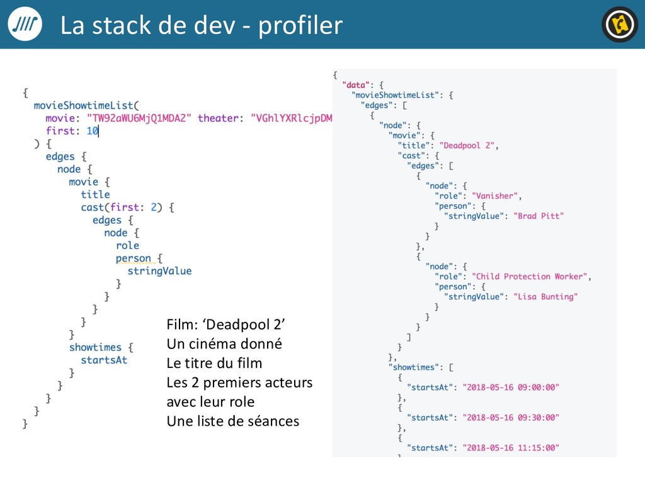This screenshot has height=483, width=645.
Task: Click the "2018-05-16 09:30:00" showtime value
Action: (511, 418)
